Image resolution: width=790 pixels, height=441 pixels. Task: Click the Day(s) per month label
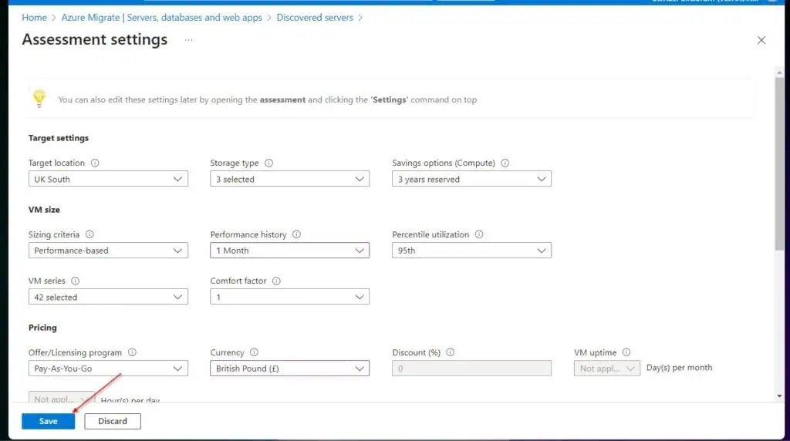point(679,368)
